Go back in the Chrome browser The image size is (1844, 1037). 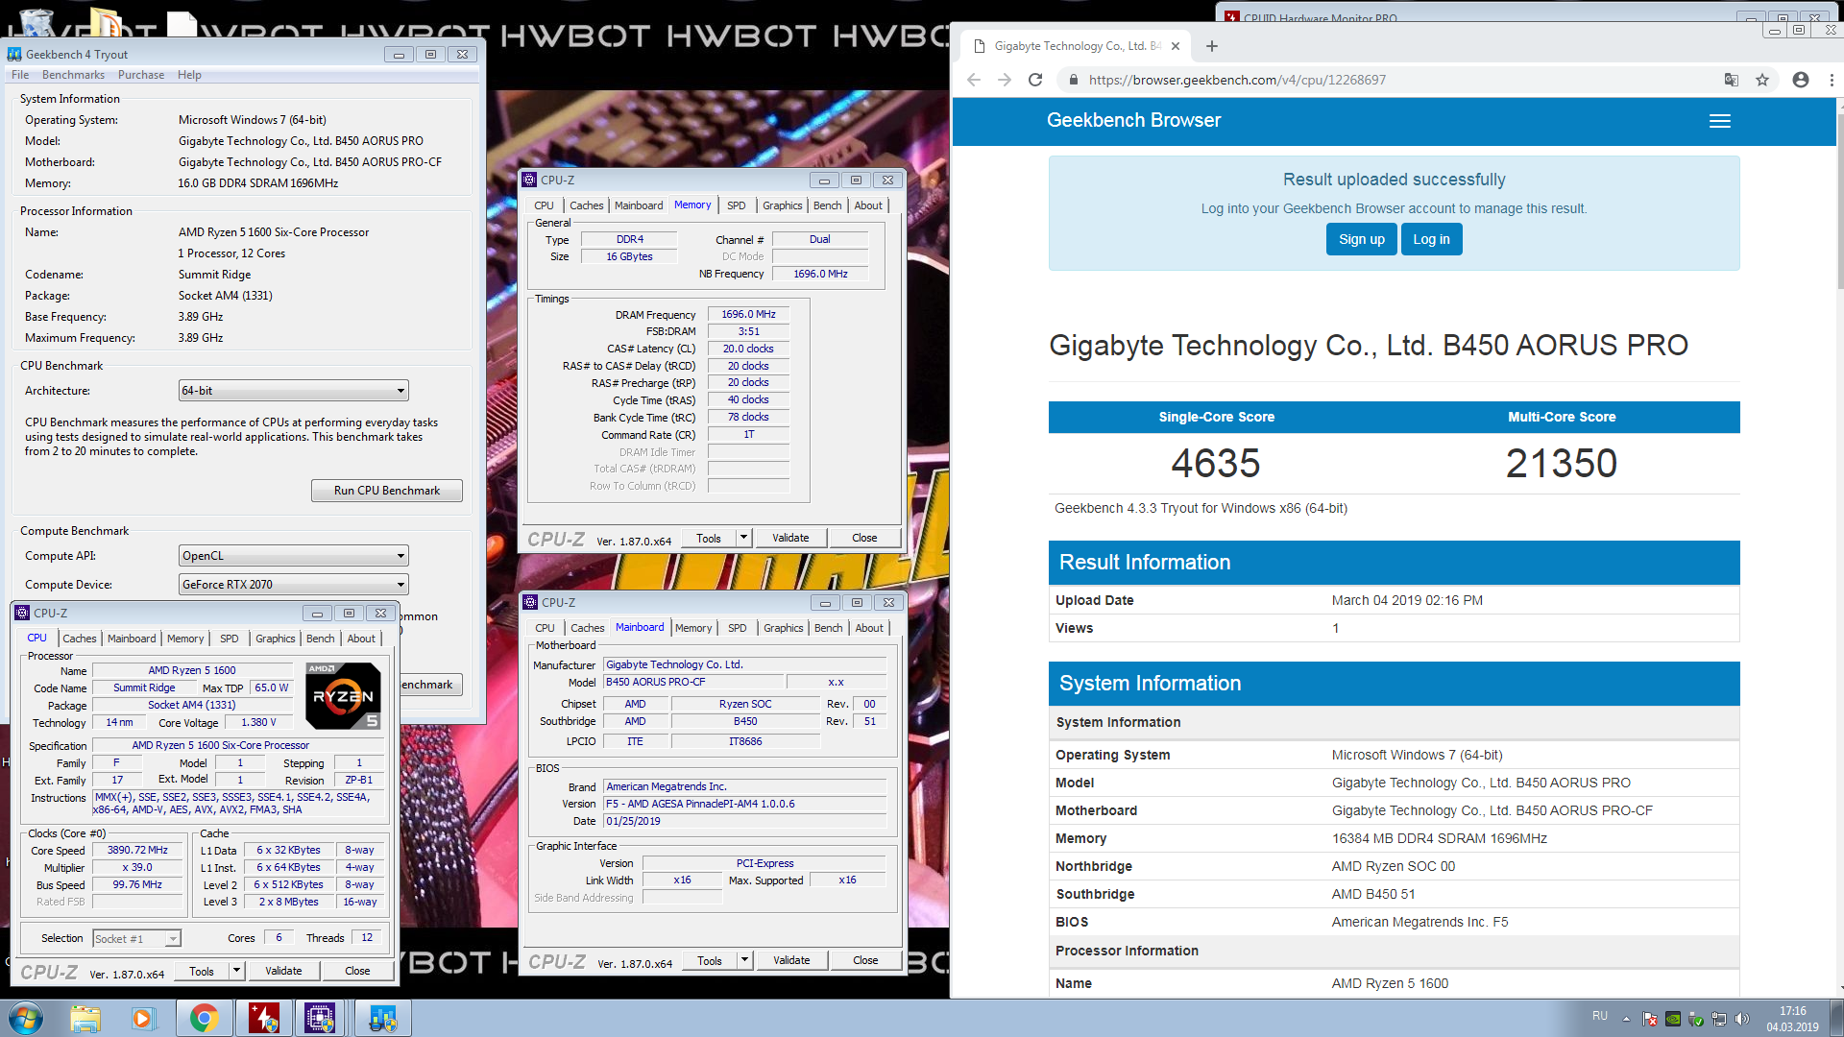(x=974, y=80)
